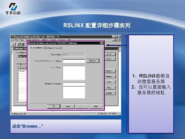This screenshot has width=185, height=139.
Task: Open the File menu
Action: point(16,40)
